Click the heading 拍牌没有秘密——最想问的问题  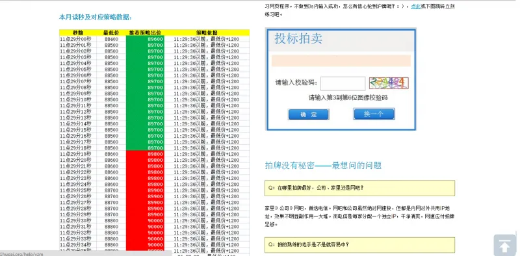coord(323,165)
